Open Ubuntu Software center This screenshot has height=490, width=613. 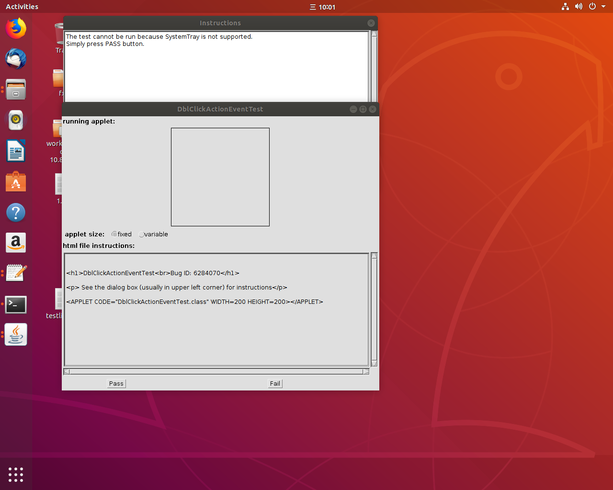pyautogui.click(x=16, y=182)
